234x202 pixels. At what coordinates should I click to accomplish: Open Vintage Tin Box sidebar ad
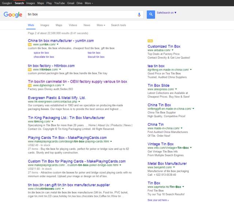pyautogui.click(x=161, y=144)
